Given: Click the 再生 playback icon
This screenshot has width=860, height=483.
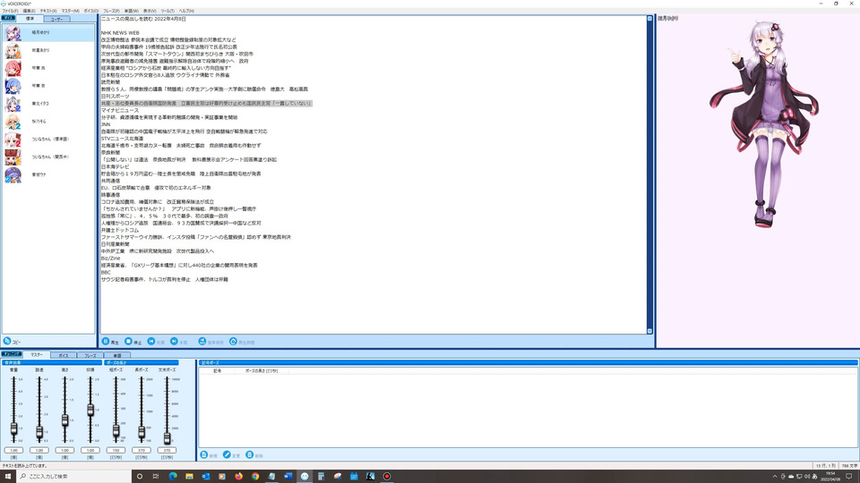Looking at the screenshot, I should pyautogui.click(x=106, y=341).
